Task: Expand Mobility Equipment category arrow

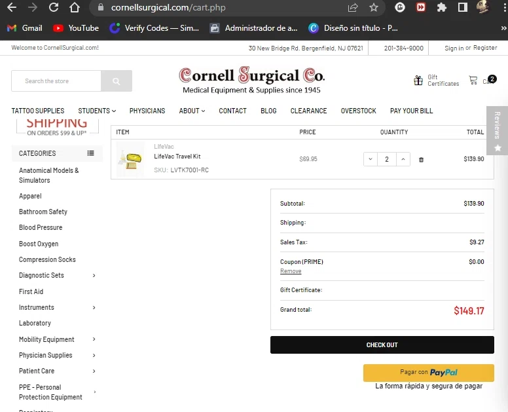Action: [94, 339]
